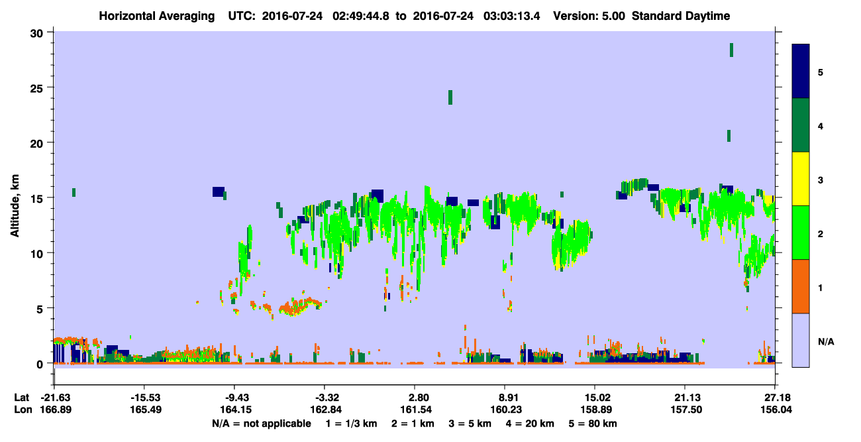Image resolution: width=861 pixels, height=442 pixels.
Task: Click the yellow level 3 color swatch
Action: click(801, 179)
